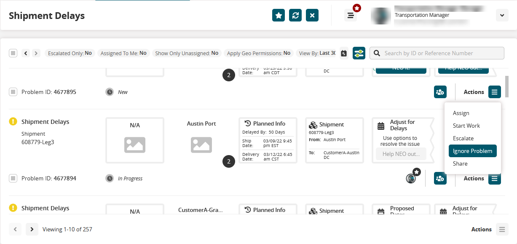Open Actions menu for Problem 4677894
This screenshot has width=517, height=244.
495,178
